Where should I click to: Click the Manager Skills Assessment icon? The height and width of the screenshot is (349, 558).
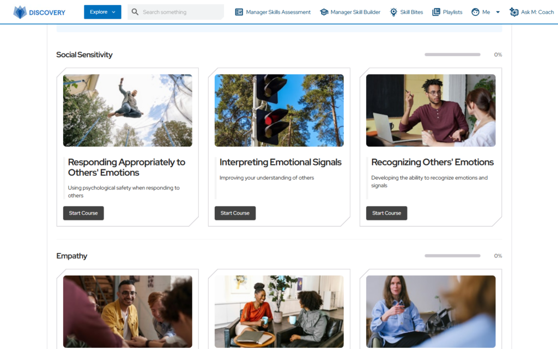coord(239,12)
